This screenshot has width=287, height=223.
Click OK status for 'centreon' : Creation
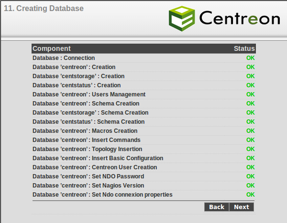click(250, 67)
